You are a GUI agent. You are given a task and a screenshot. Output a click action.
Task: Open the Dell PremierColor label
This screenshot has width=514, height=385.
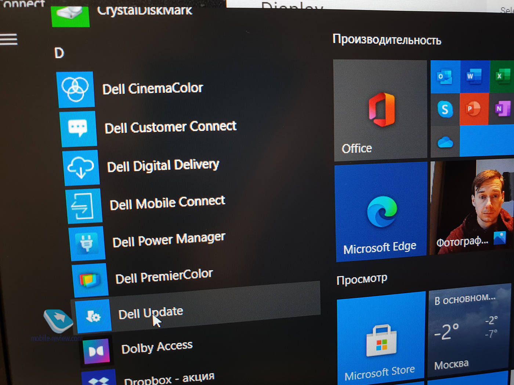pos(164,276)
